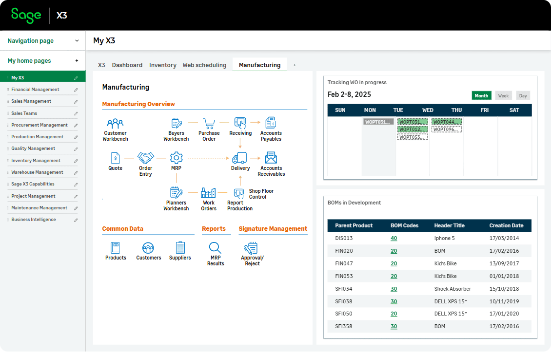The height and width of the screenshot is (352, 551).
Task: Collapse the Navigation page chevron
Action: coord(77,41)
